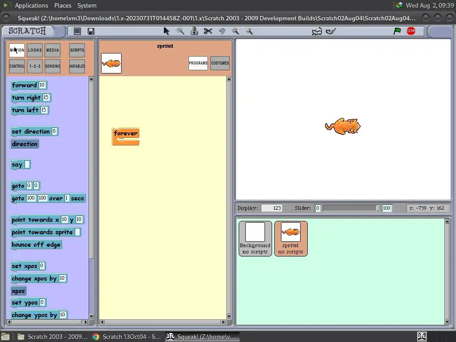Viewport: 456px width, 342px height.
Task: Click the show desktop icon in taskbar
Action: point(5,337)
